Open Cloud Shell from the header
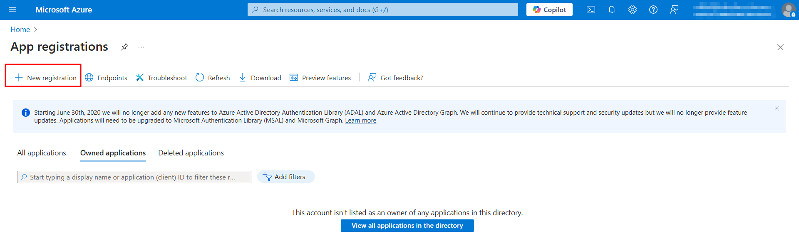 [x=591, y=10]
